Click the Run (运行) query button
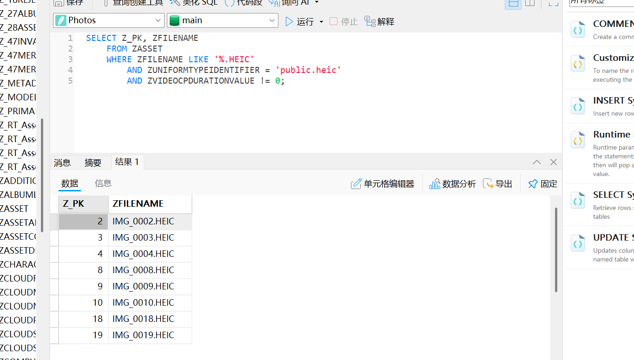The width and height of the screenshot is (634, 360). [x=300, y=21]
